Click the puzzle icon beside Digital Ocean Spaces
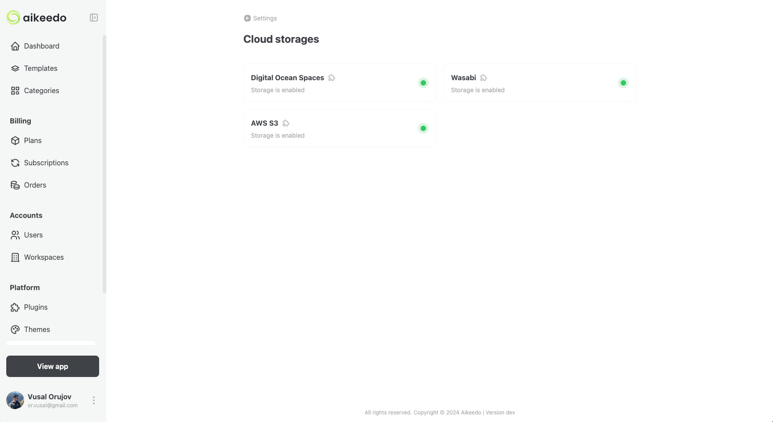The height and width of the screenshot is (422, 773). coord(332,78)
